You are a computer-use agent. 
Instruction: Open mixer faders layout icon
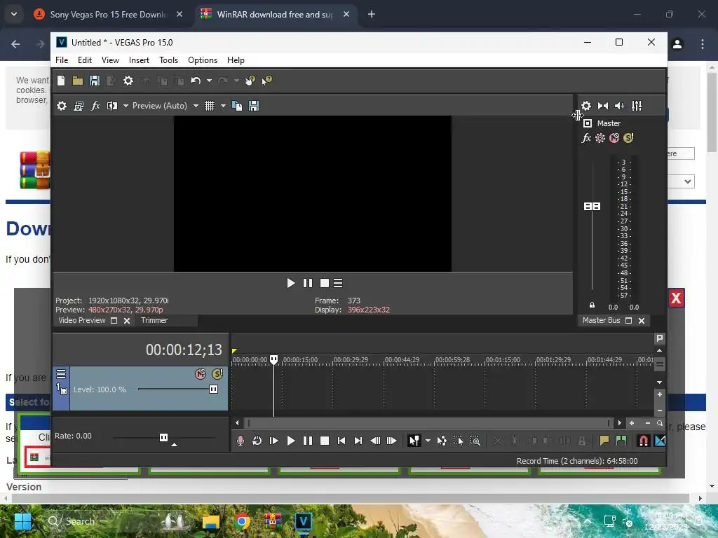click(637, 106)
